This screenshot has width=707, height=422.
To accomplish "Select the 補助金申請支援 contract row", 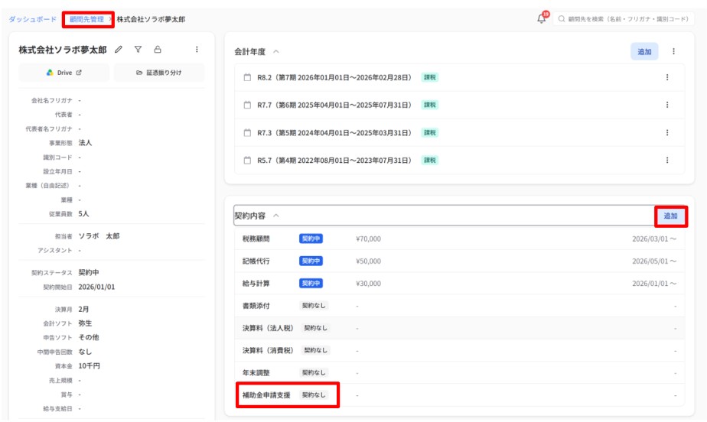I will (459, 395).
